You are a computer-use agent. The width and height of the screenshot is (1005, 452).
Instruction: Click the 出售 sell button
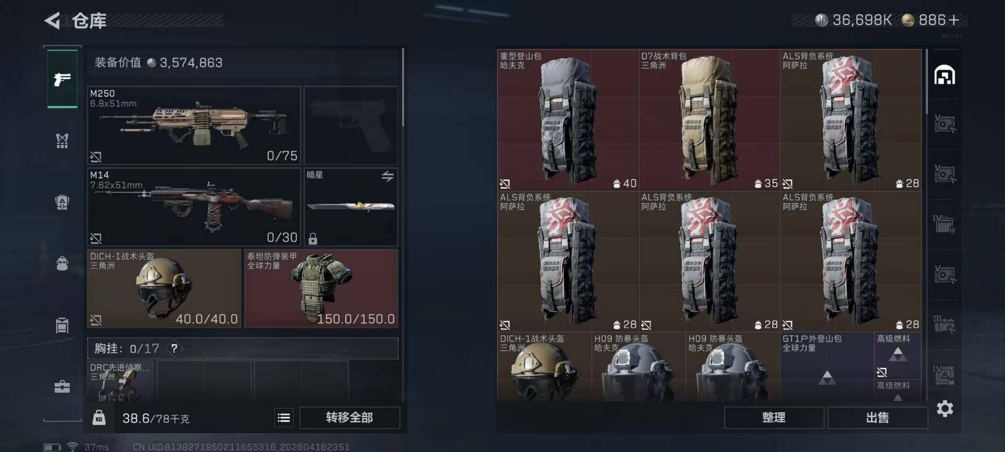click(877, 417)
